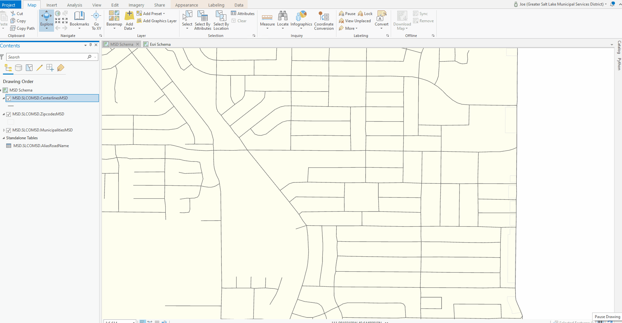Image resolution: width=622 pixels, height=323 pixels.
Task: Open the Catalog side pane
Action: click(x=619, y=47)
